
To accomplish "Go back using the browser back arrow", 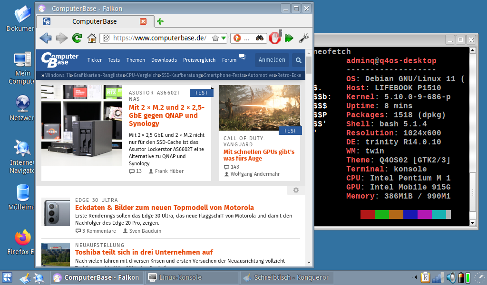I will pos(46,38).
